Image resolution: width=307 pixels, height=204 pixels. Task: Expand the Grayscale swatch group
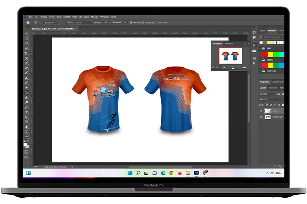point(260,71)
